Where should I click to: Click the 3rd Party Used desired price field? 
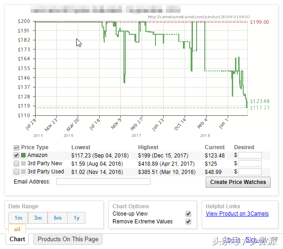tap(250, 172)
